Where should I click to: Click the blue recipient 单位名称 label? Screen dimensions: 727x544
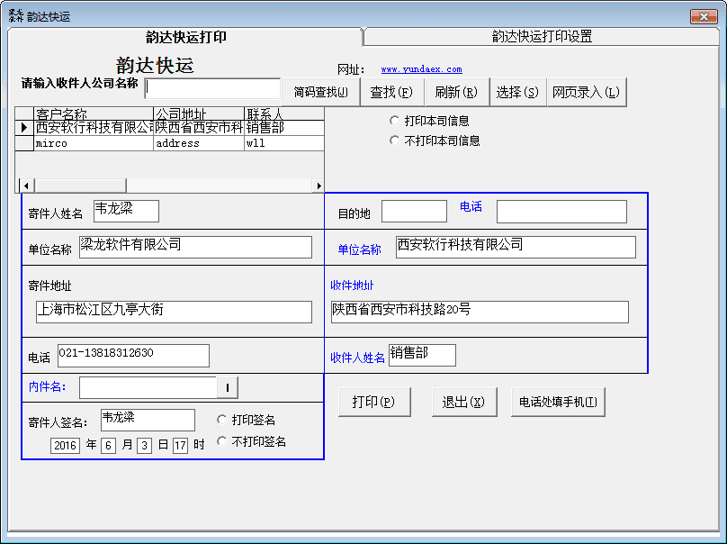359,249
